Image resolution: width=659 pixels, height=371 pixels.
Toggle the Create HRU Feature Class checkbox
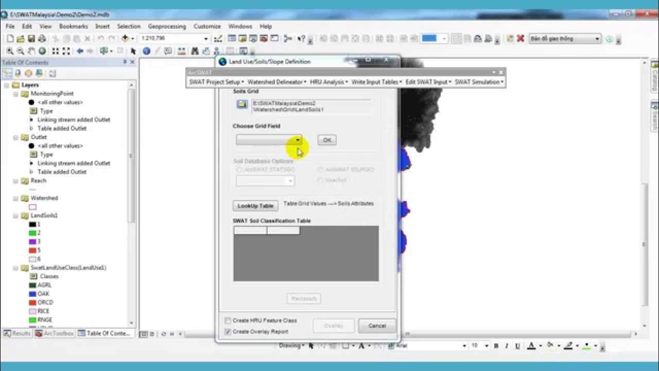pyautogui.click(x=228, y=321)
